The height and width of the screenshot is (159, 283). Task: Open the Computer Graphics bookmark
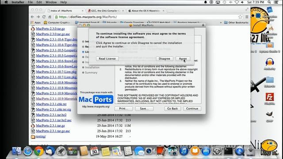pos(57,23)
